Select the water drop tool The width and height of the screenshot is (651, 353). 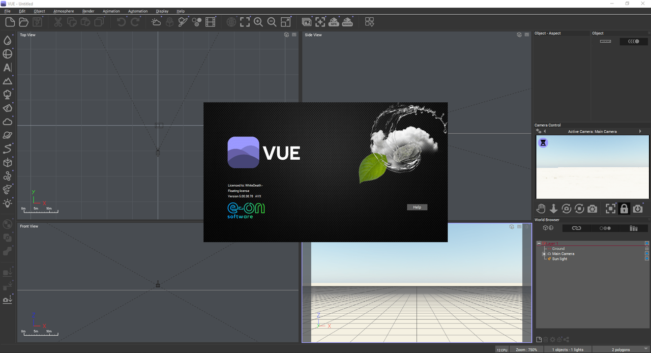(x=8, y=40)
